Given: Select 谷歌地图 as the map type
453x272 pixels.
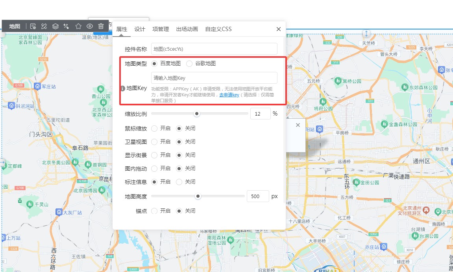Looking at the screenshot, I should (x=190, y=64).
